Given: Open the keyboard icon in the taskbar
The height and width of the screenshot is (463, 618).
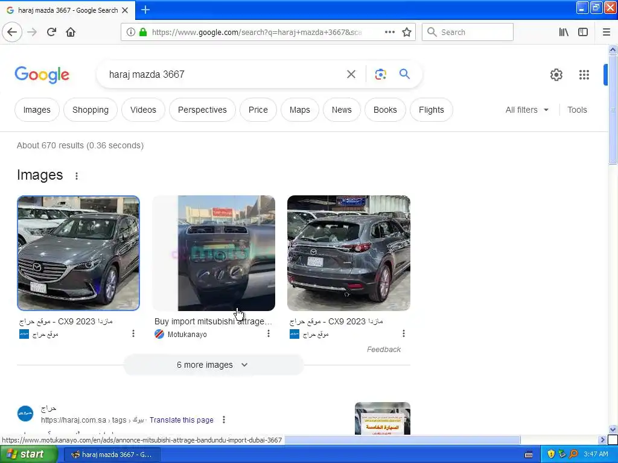Looking at the screenshot, I should pos(529,455).
